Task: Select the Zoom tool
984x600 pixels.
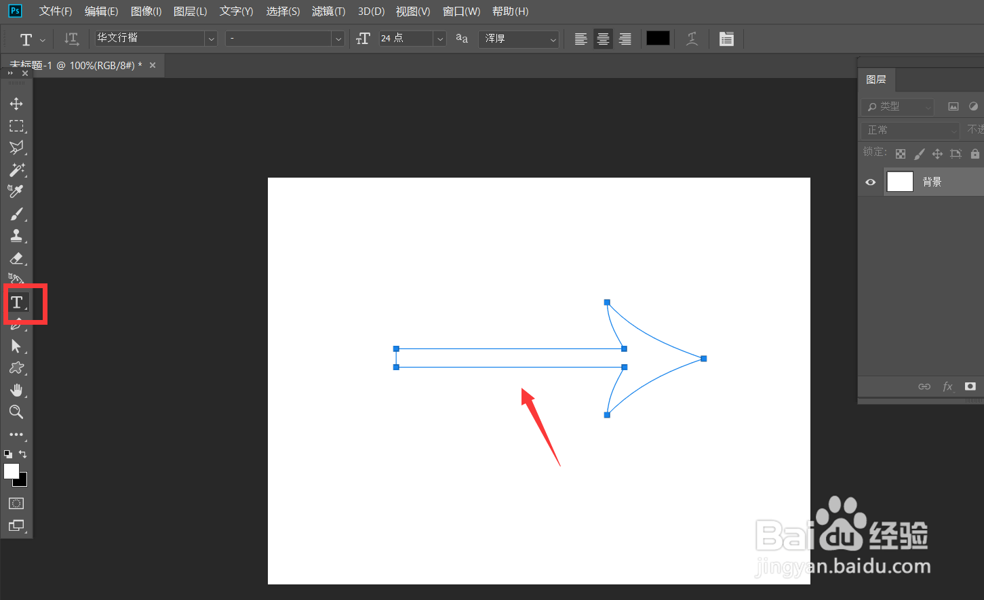Action: coord(16,412)
